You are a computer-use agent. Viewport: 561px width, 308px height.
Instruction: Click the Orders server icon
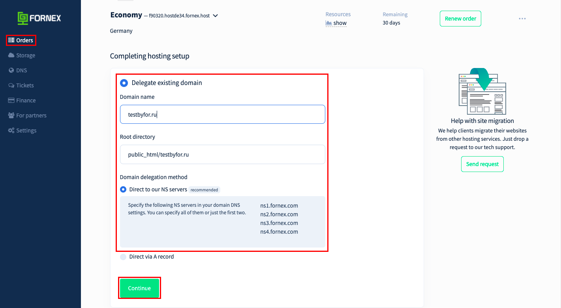[11, 40]
